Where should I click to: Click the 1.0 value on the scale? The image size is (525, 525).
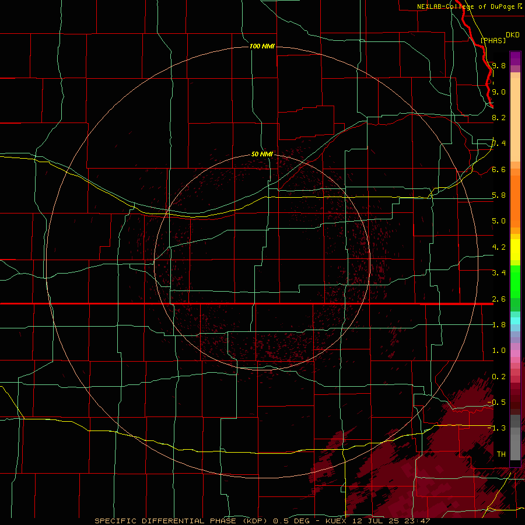click(499, 351)
